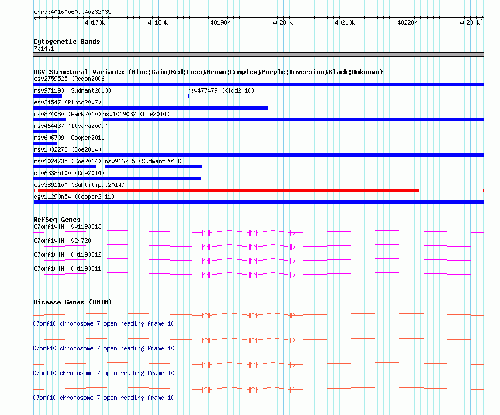This screenshot has height=415, width=500.
Task: Open variant nsv477479 (Kidd2010) label
Action: [221, 90]
